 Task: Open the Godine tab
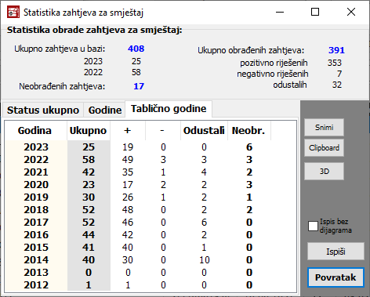click(x=105, y=110)
